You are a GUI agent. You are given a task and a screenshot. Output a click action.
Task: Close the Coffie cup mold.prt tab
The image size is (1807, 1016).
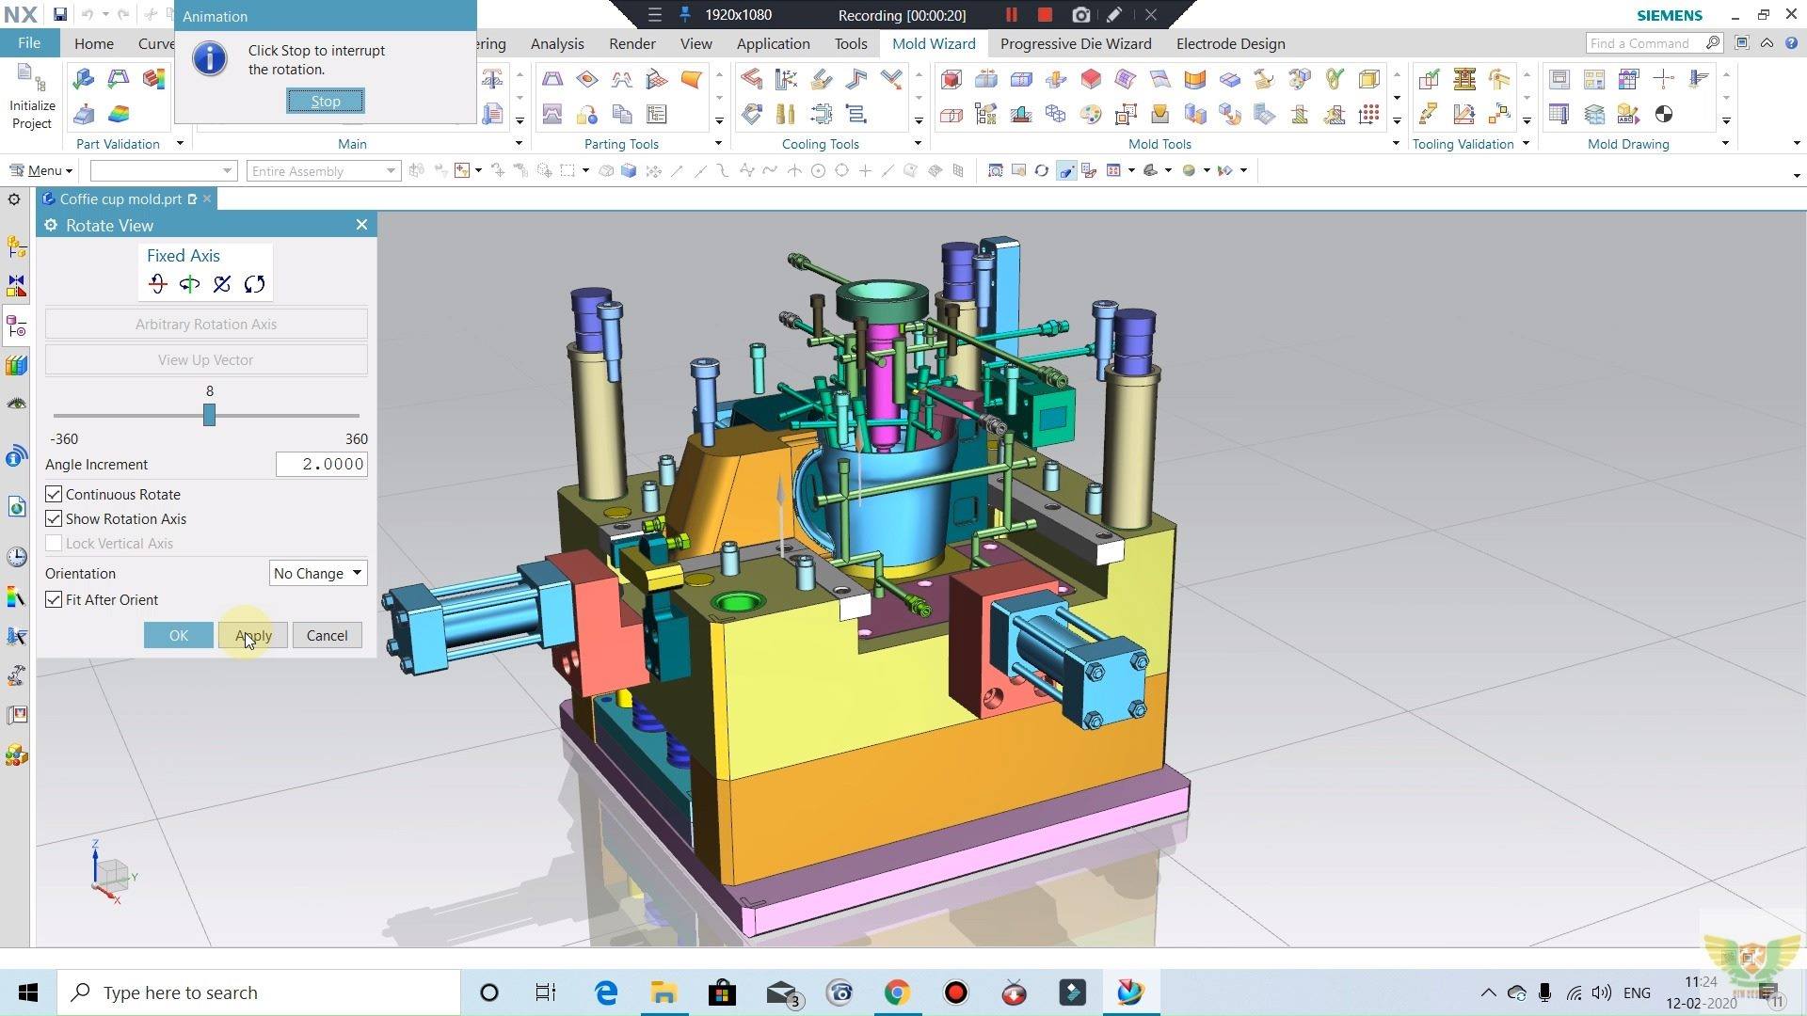(207, 198)
